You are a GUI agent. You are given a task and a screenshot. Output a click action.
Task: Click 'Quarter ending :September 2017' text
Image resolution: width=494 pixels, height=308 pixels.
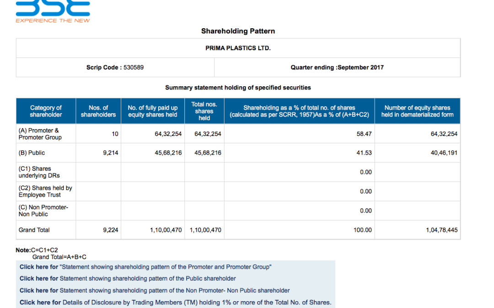[x=337, y=67]
